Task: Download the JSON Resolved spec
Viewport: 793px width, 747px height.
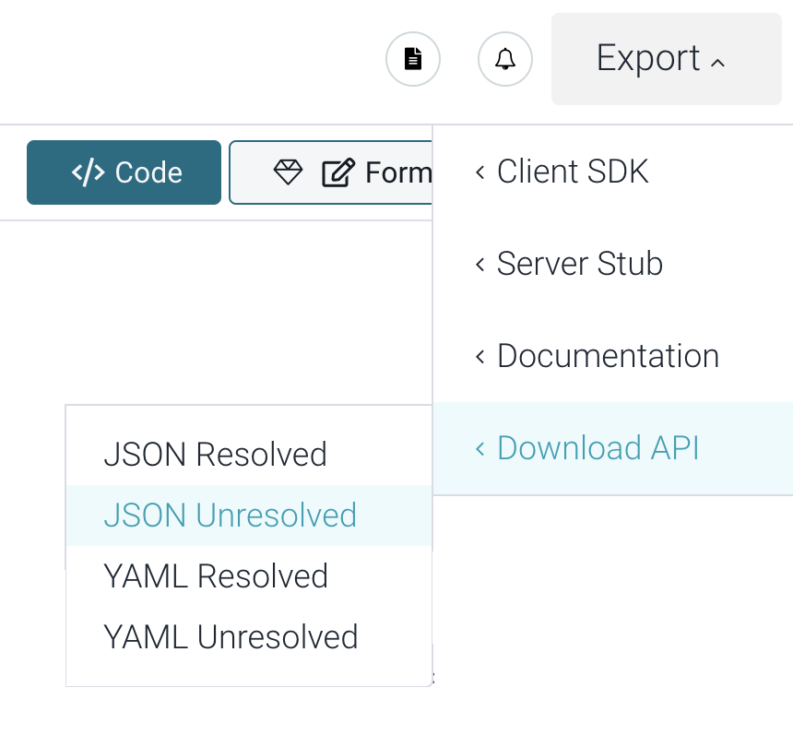Action: 215,454
